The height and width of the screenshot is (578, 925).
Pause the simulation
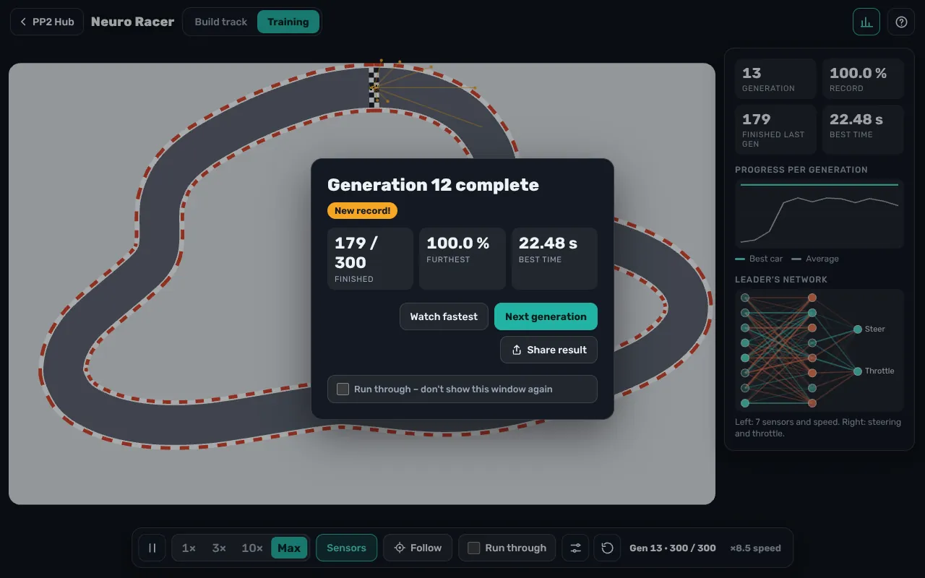click(152, 548)
